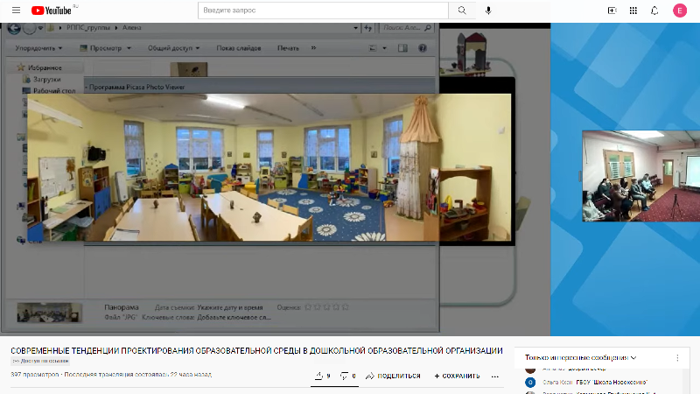Open more actions three-dot menu below video
The height and width of the screenshot is (394, 700).
[494, 376]
